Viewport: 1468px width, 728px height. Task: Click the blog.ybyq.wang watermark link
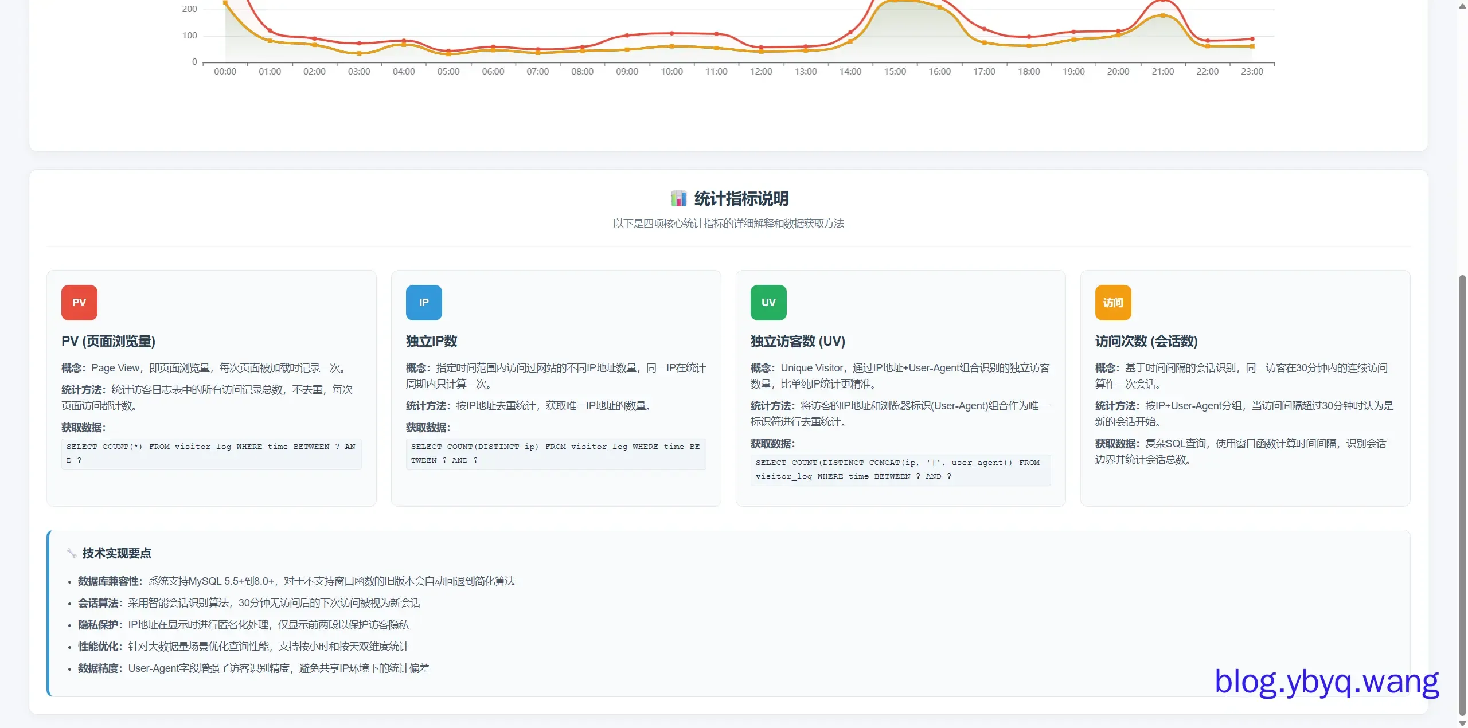coord(1326,682)
